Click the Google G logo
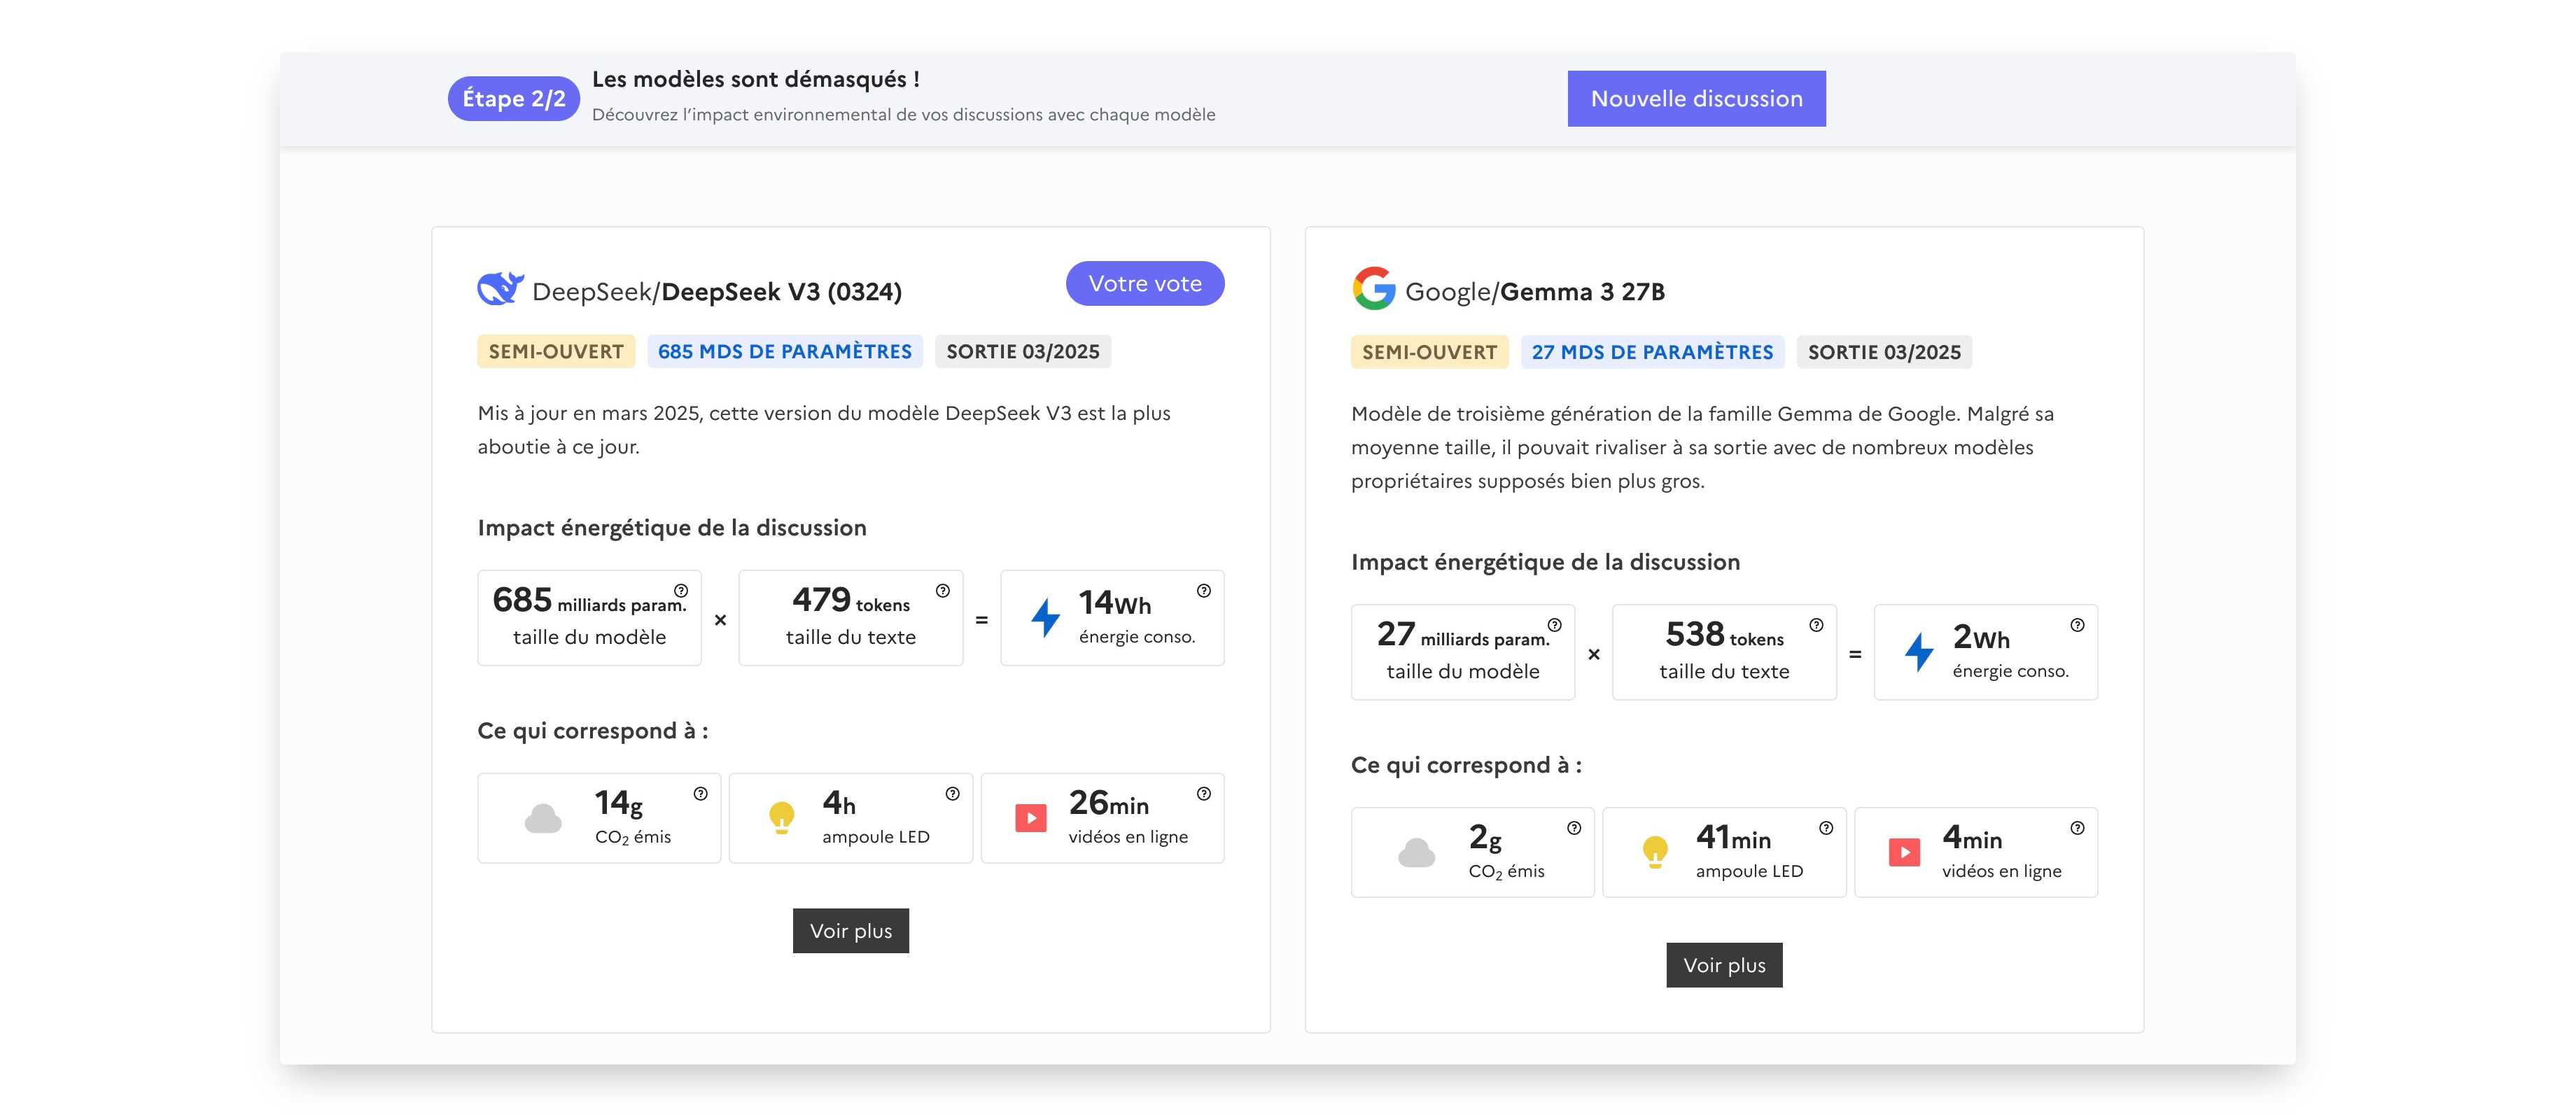Viewport: 2576px width, 1117px height. click(1374, 288)
